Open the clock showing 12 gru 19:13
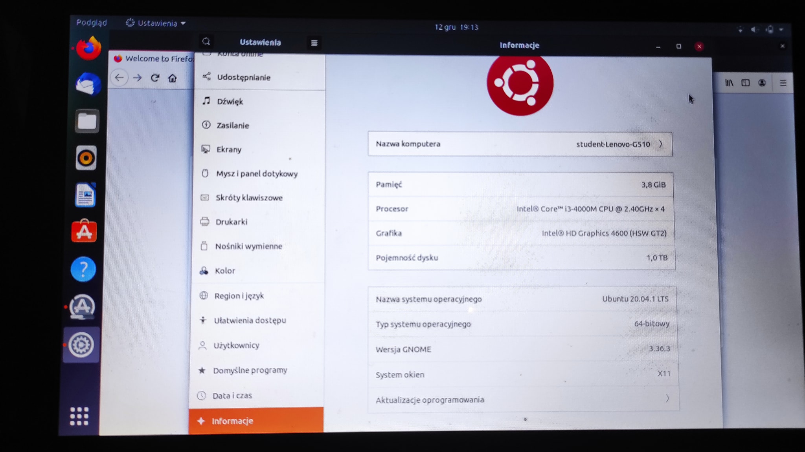 tap(456, 27)
